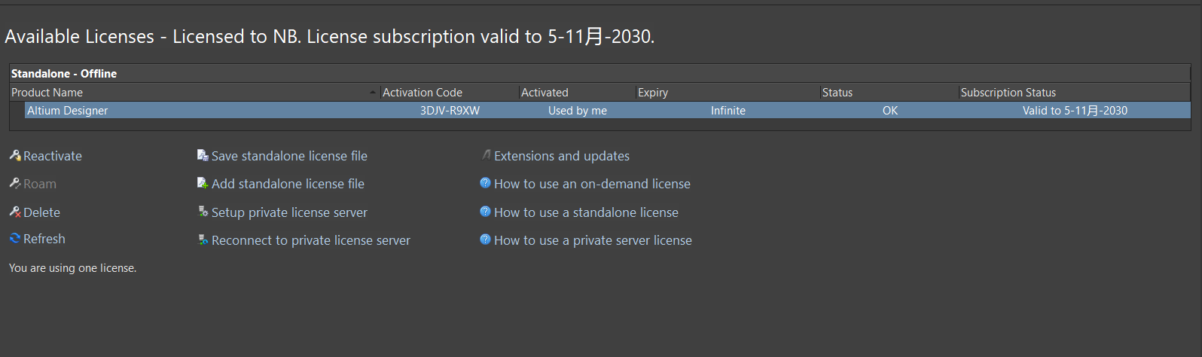The width and height of the screenshot is (1202, 357).
Task: Click the 'OK' status cell
Action: coord(890,111)
